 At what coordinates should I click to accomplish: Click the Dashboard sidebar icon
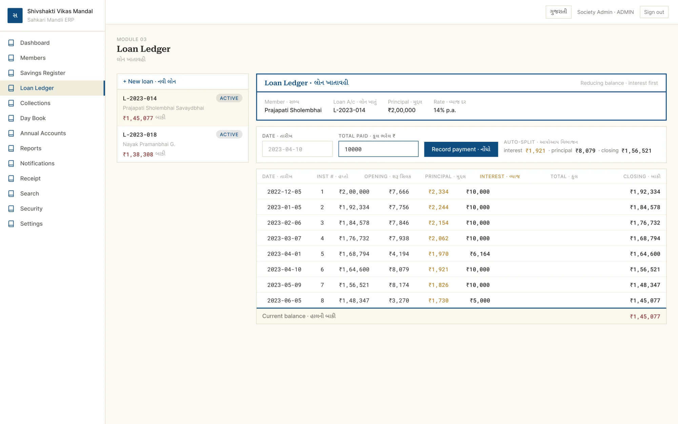point(11,43)
